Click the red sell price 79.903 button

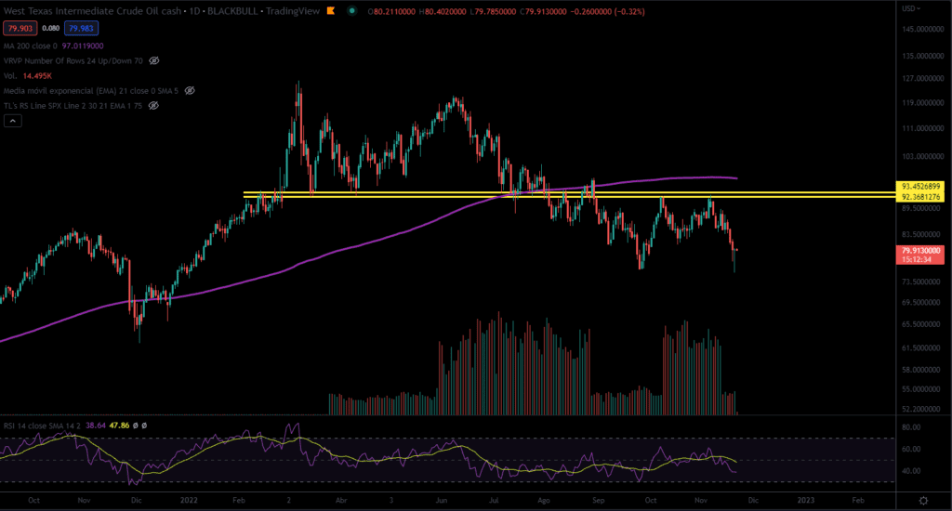19,28
